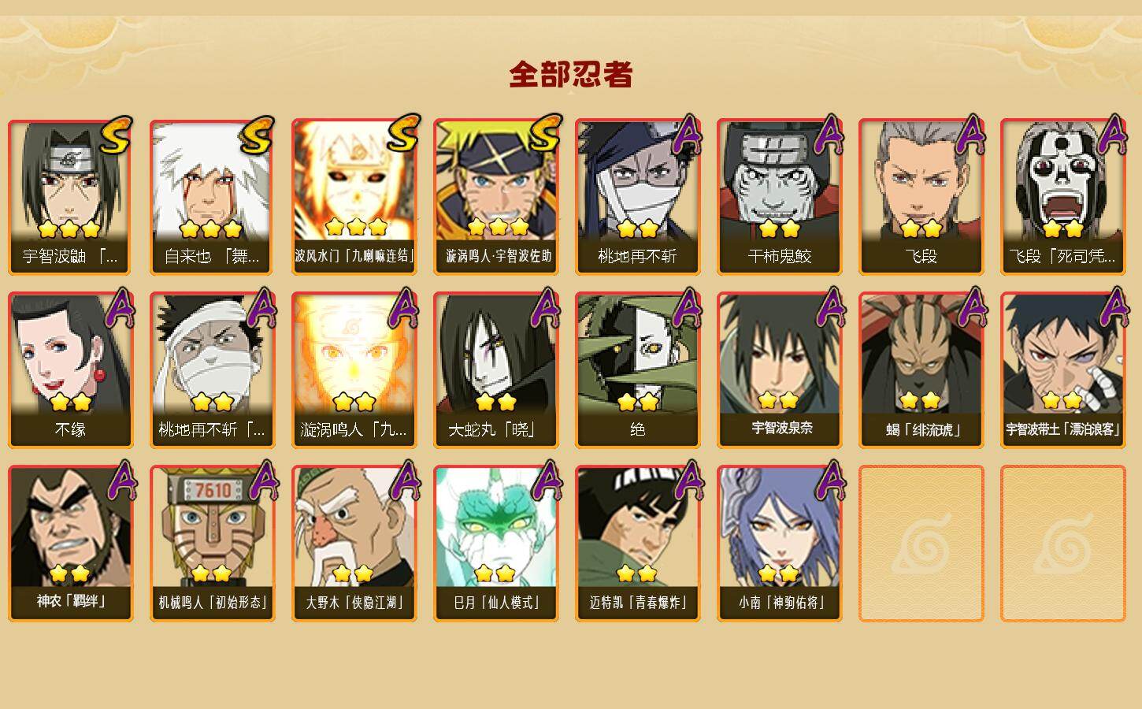Viewport: 1142px width, 709px height.
Task: Open the 飞段 ninja portrait
Action: [921, 197]
